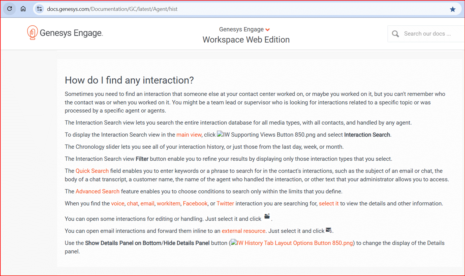
Task: Click bold Show Details Panel on Bottom text
Action: [x=123, y=243]
